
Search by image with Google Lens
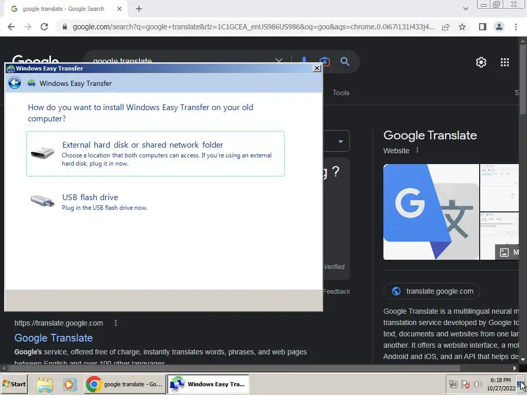click(325, 62)
